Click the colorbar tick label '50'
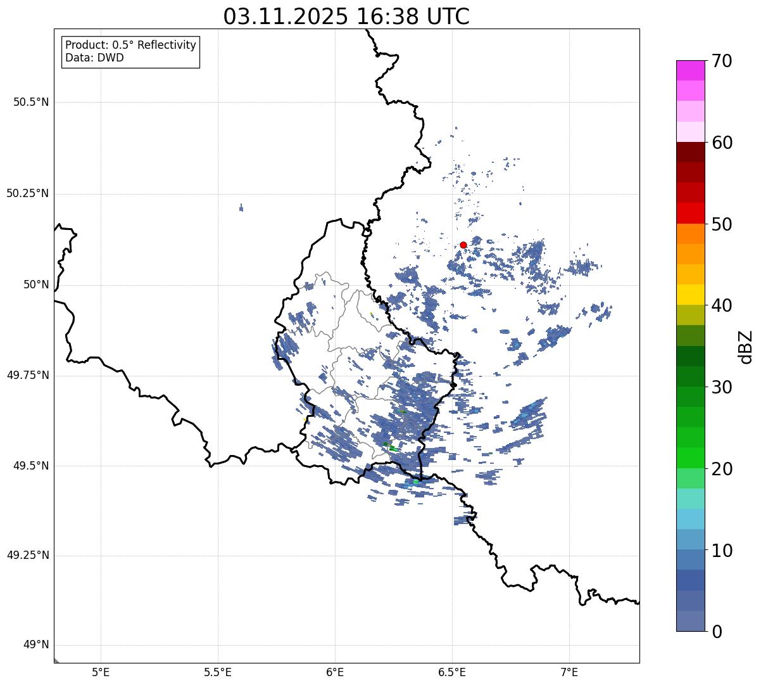The image size is (761, 685). 722,224
